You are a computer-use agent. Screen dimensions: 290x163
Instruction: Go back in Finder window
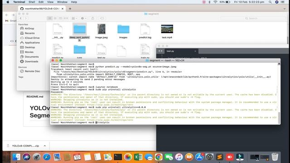pos(21,18)
